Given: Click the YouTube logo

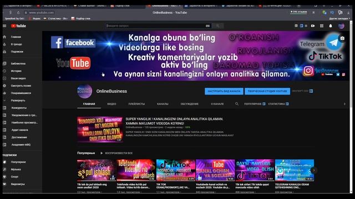Looking at the screenshot, I should click(x=18, y=26).
